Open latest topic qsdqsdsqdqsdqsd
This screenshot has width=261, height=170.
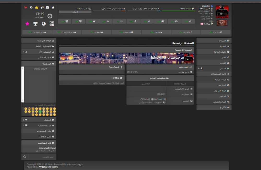click(47, 148)
